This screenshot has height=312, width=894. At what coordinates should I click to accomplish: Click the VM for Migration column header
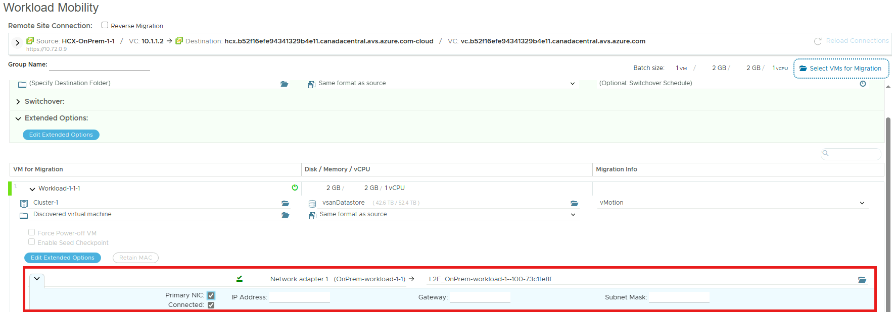pyautogui.click(x=156, y=169)
